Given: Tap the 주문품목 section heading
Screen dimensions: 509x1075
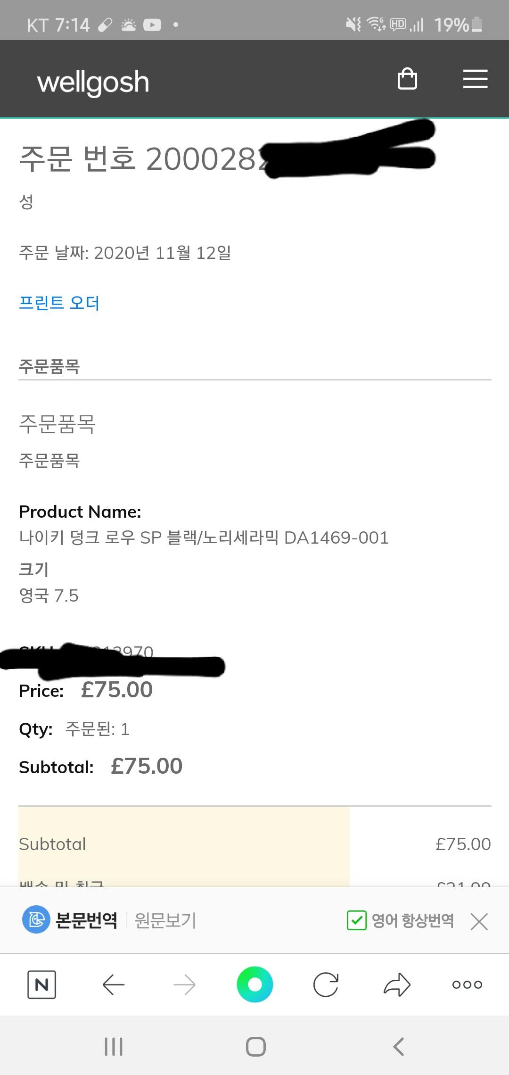Looking at the screenshot, I should pyautogui.click(x=49, y=366).
